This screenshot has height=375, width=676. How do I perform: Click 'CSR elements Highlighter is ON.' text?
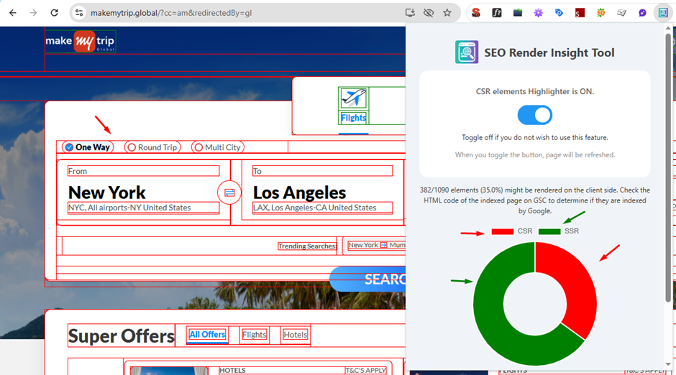pyautogui.click(x=534, y=91)
